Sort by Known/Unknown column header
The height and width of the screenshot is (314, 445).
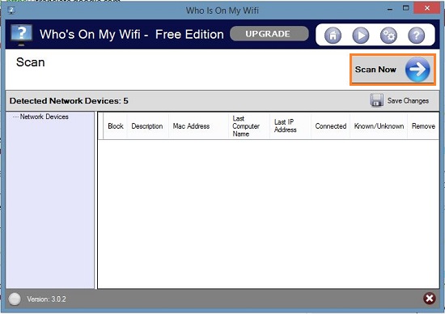click(x=379, y=126)
